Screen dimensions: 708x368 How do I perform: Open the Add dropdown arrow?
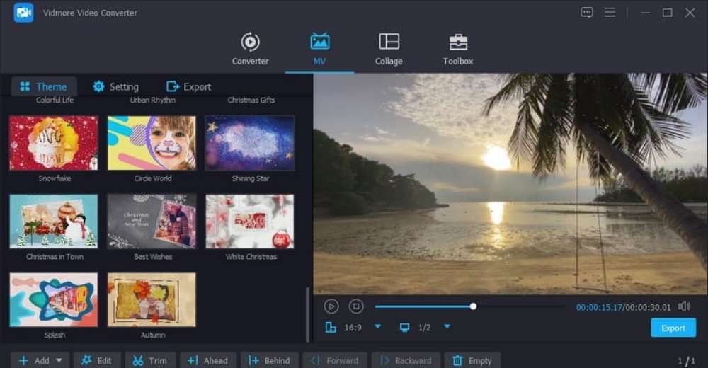pyautogui.click(x=59, y=361)
